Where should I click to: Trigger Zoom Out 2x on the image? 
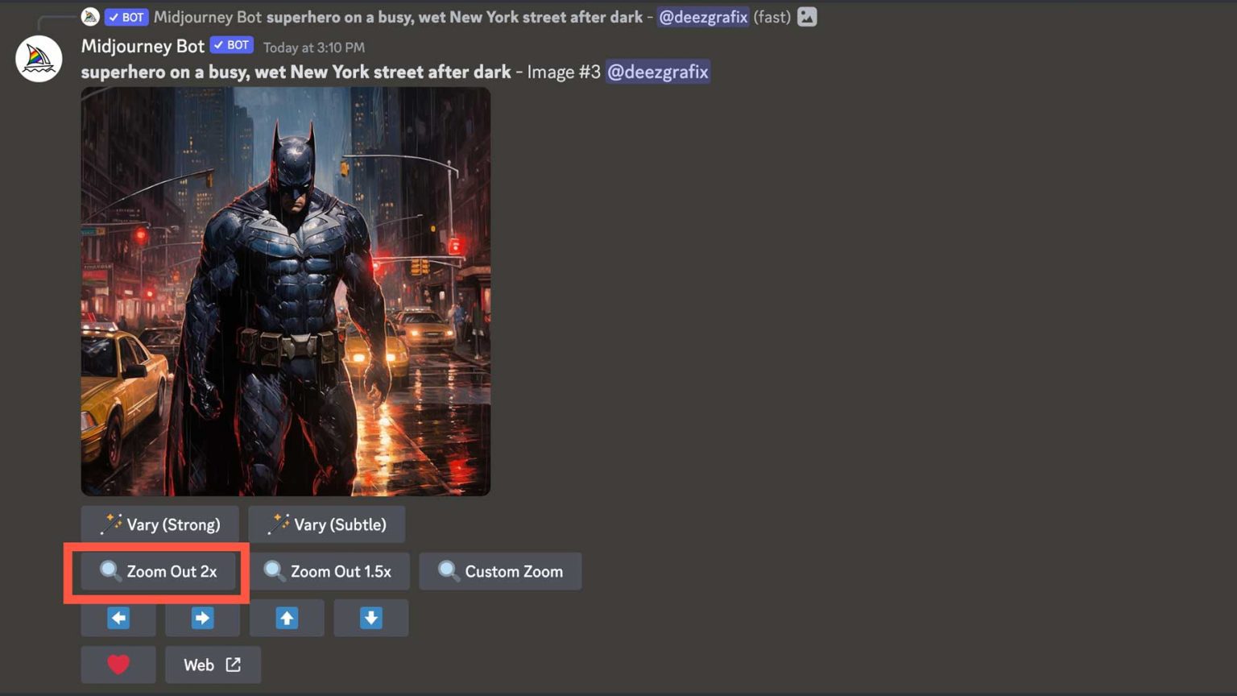tap(156, 571)
